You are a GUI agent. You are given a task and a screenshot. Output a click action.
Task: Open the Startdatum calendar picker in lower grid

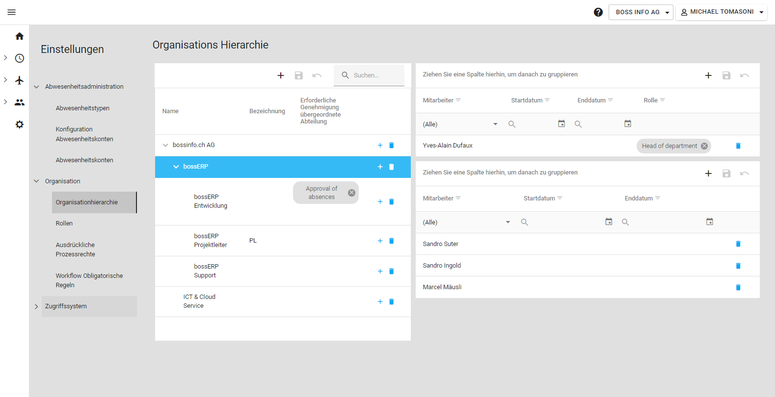tap(609, 222)
